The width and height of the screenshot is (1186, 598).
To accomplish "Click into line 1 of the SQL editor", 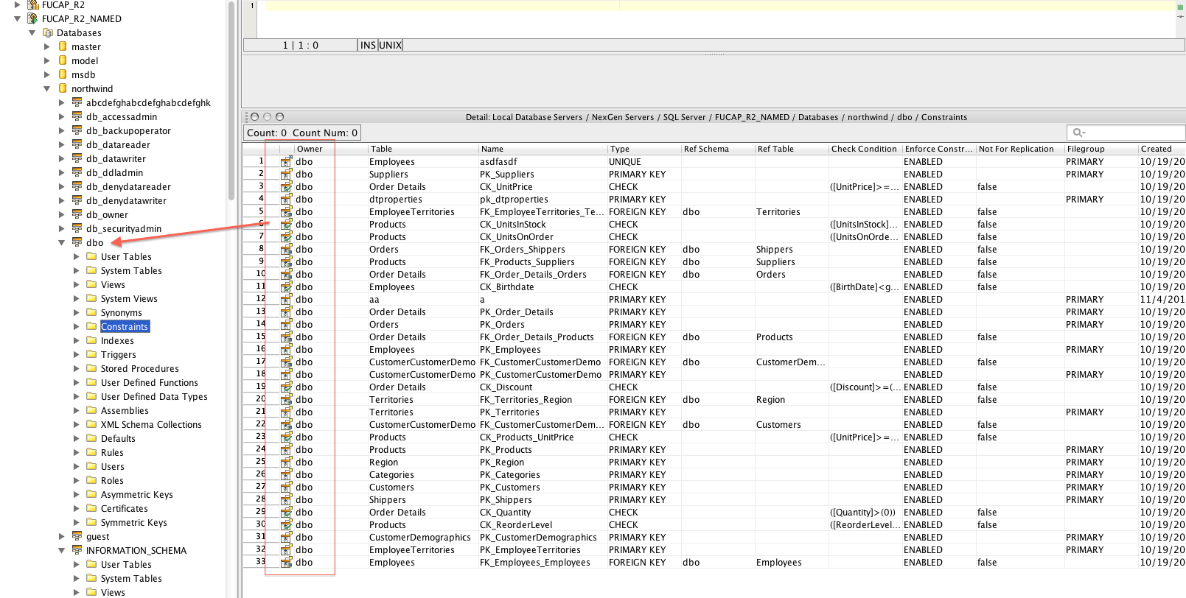I will [x=715, y=6].
